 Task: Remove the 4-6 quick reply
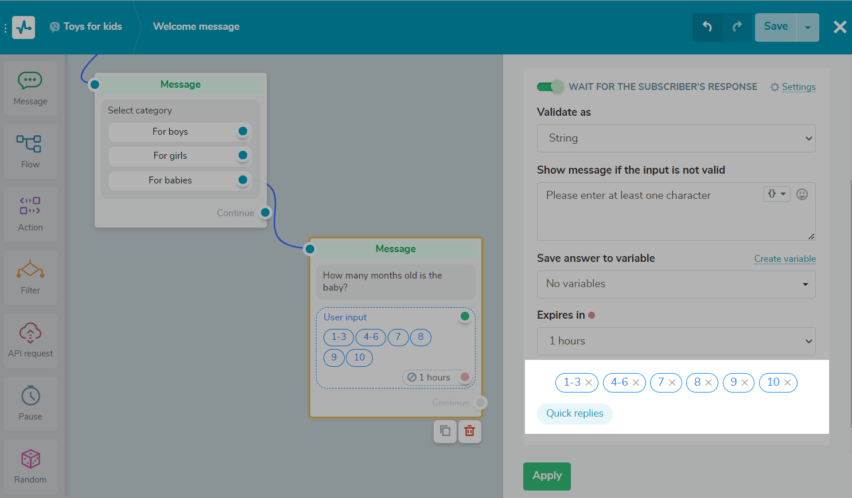click(x=636, y=383)
